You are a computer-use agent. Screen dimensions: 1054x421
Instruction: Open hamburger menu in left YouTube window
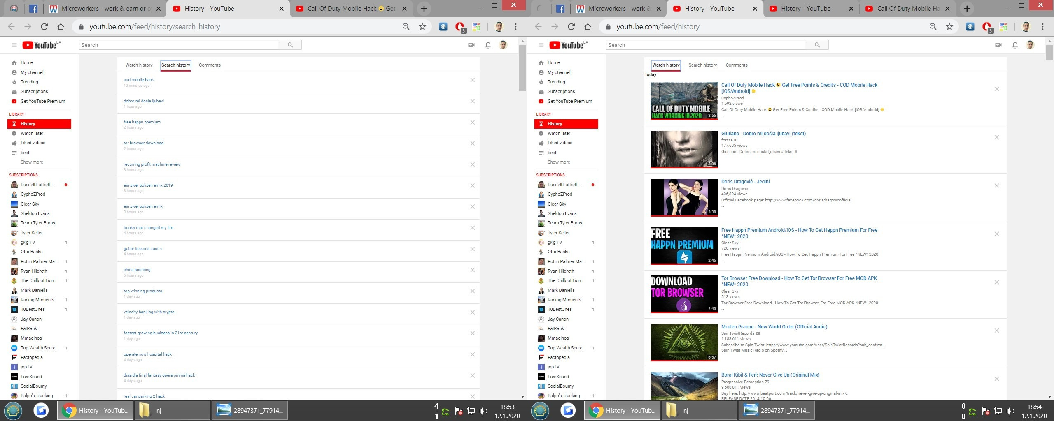(14, 45)
